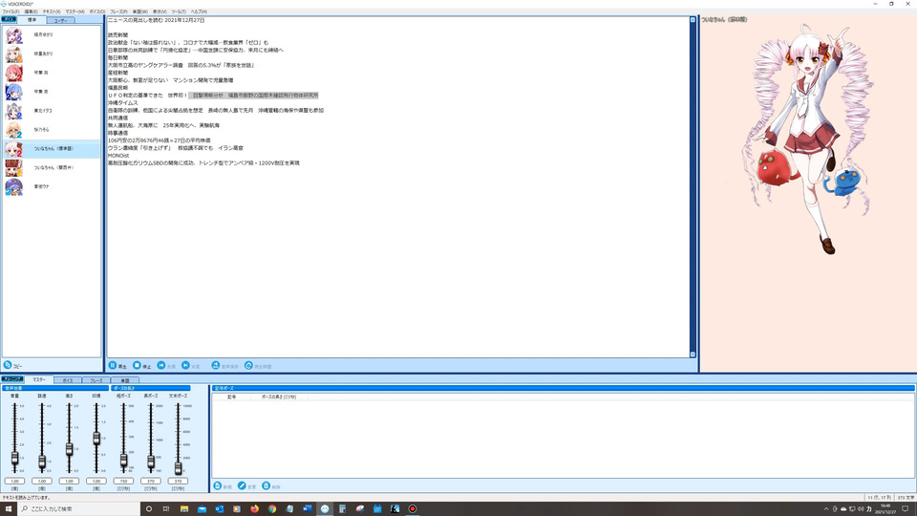917x516 pixels.
Task: Open the ヘルプ(H) menu
Action: tap(199, 11)
